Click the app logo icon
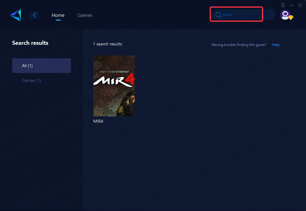The image size is (306, 211). [x=16, y=15]
